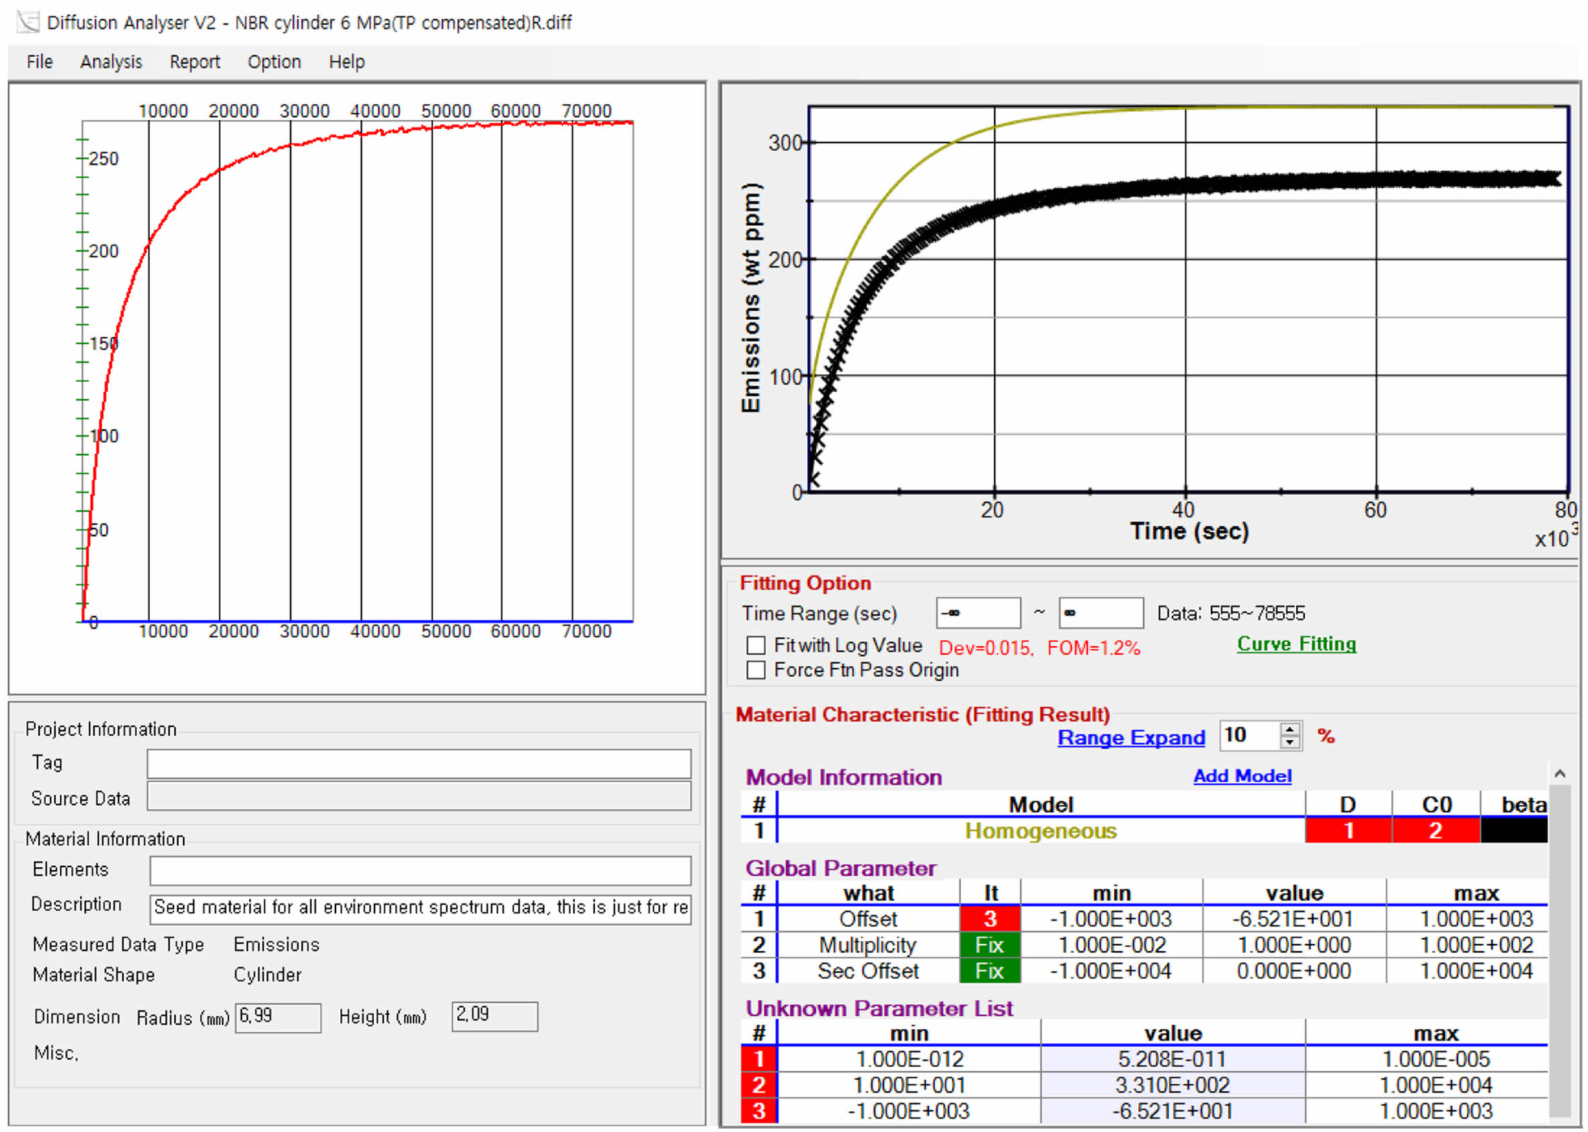Toggle the green Fix cell for Sec Offset
The height and width of the screenshot is (1132, 1588).
[989, 970]
